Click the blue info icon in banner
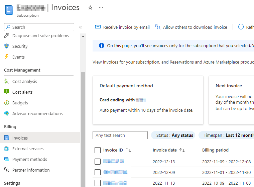 pos(102,45)
